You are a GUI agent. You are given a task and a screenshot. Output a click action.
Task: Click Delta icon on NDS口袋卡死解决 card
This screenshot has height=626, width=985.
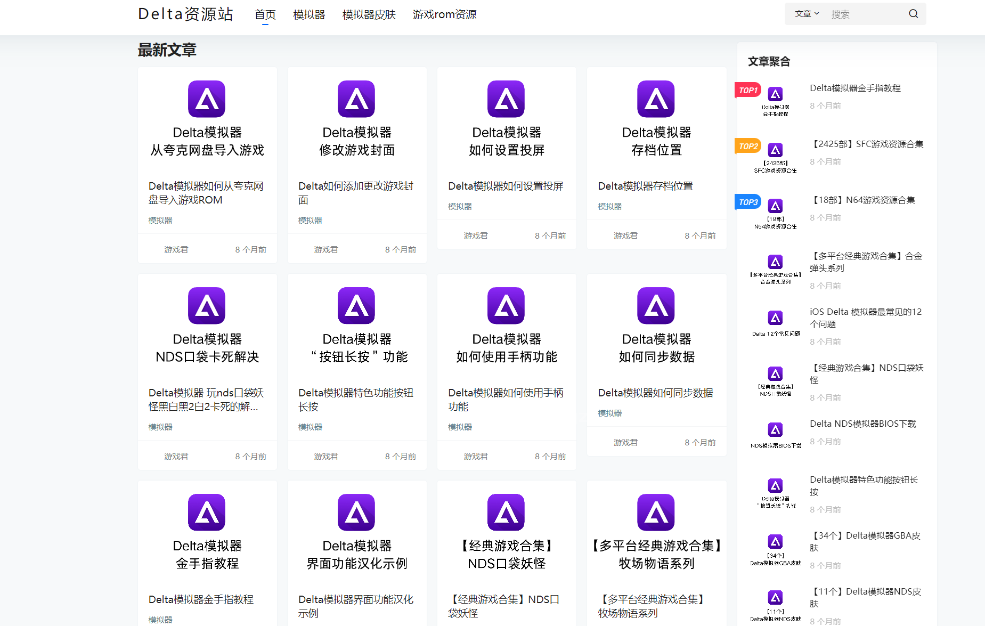pyautogui.click(x=207, y=306)
